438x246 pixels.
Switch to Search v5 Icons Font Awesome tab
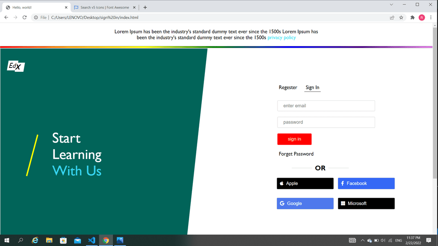pos(105,8)
